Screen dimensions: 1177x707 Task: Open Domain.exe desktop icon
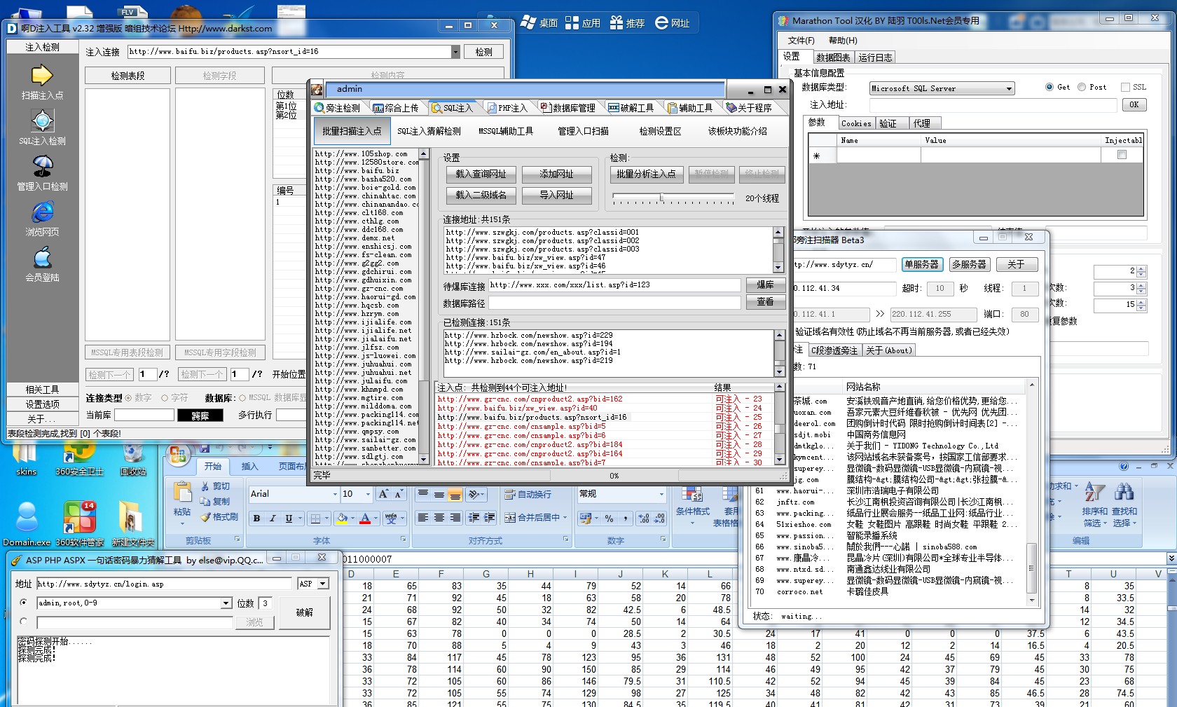pyautogui.click(x=27, y=518)
